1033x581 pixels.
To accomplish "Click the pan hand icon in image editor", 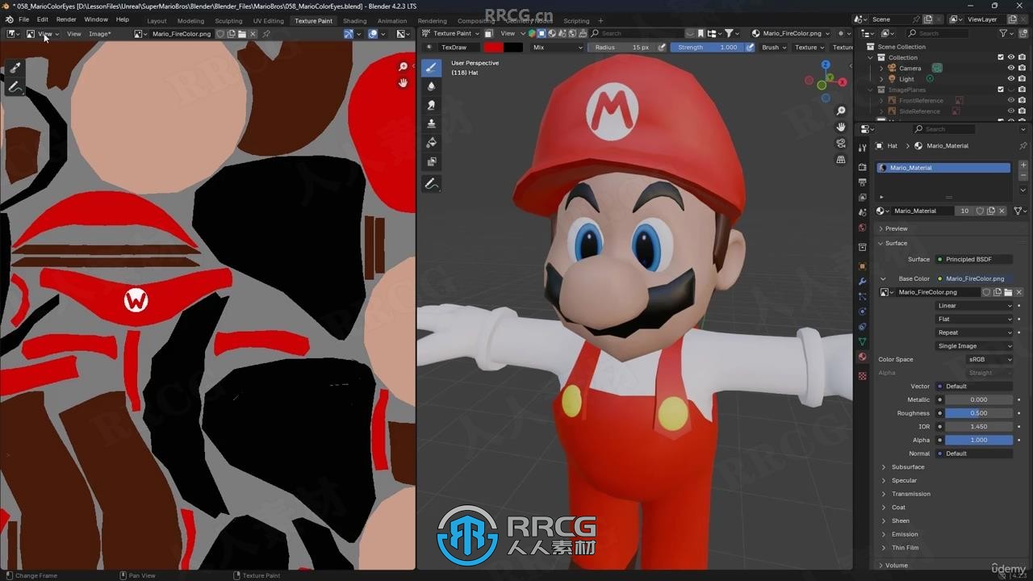I will pyautogui.click(x=404, y=83).
